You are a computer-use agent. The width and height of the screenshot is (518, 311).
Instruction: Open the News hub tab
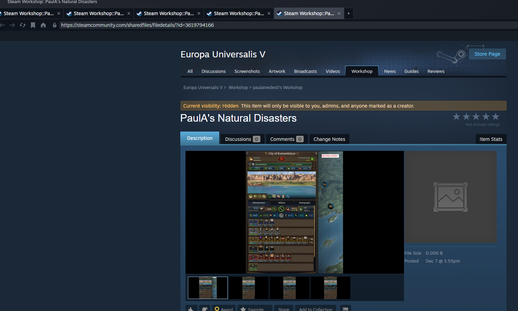point(390,71)
